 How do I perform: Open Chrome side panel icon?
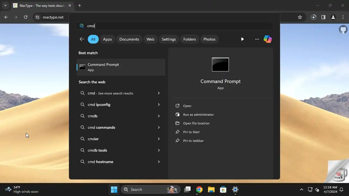click(x=323, y=17)
